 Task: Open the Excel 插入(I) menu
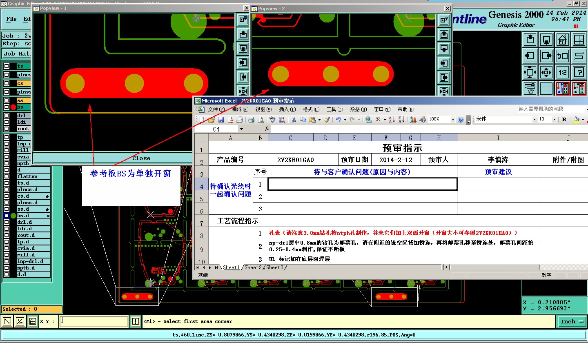coord(287,109)
